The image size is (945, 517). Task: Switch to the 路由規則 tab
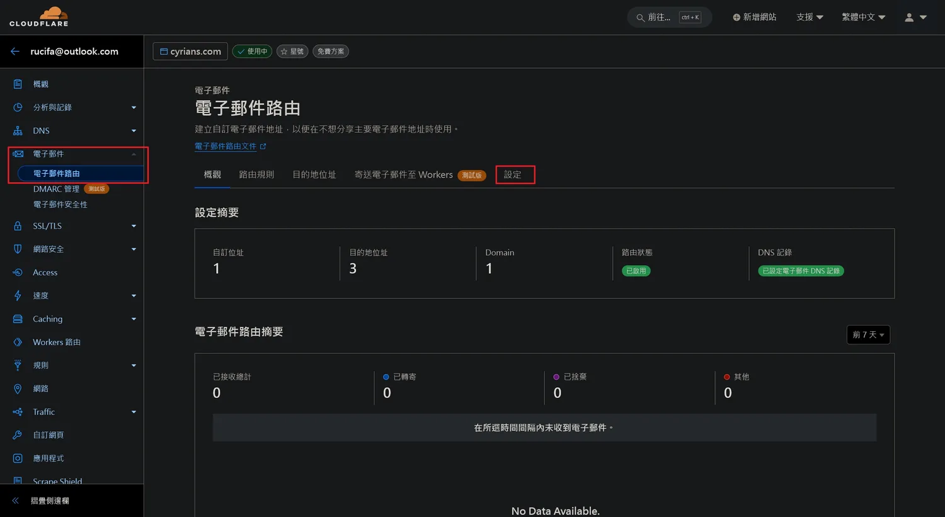point(256,175)
